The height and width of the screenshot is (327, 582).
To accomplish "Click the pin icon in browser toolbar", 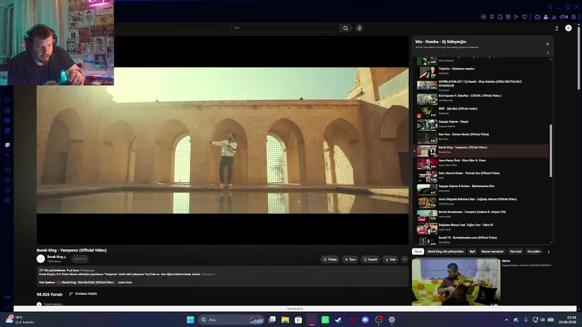I will point(492,17).
